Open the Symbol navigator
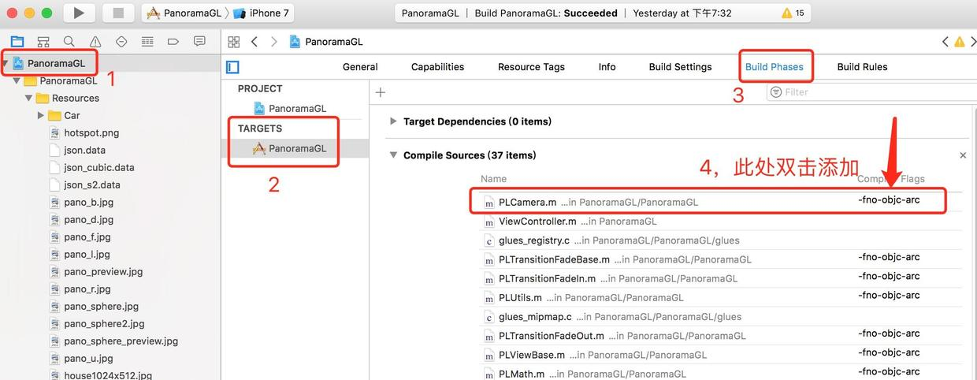This screenshot has height=380, width=977. (x=43, y=41)
